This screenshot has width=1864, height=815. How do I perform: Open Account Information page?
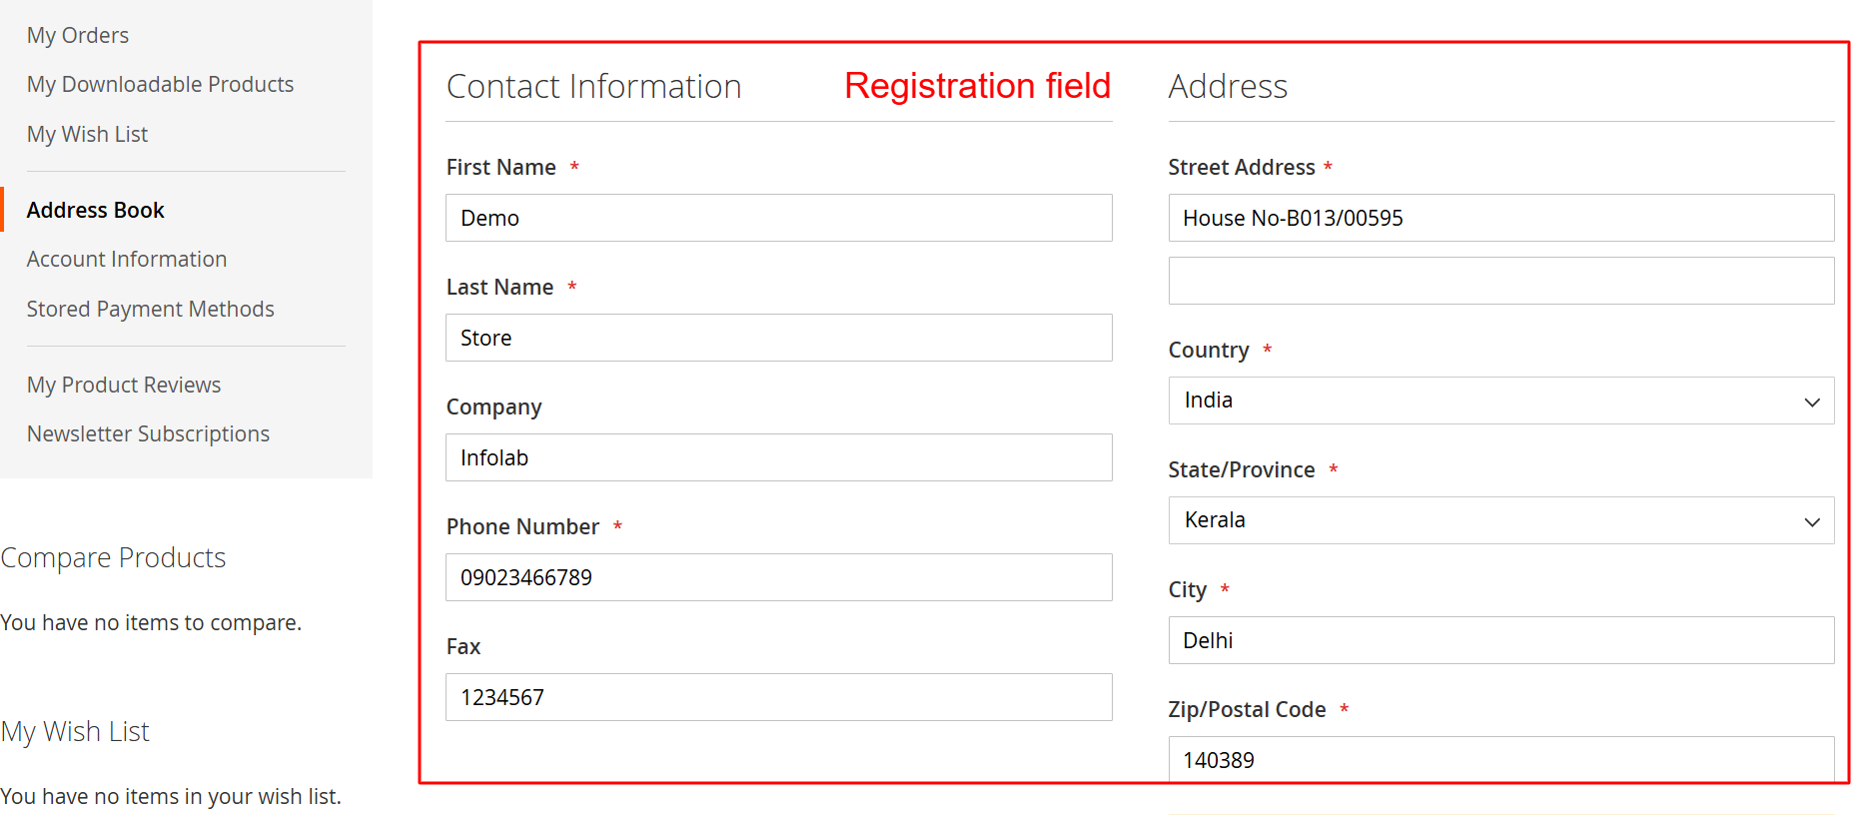127,259
